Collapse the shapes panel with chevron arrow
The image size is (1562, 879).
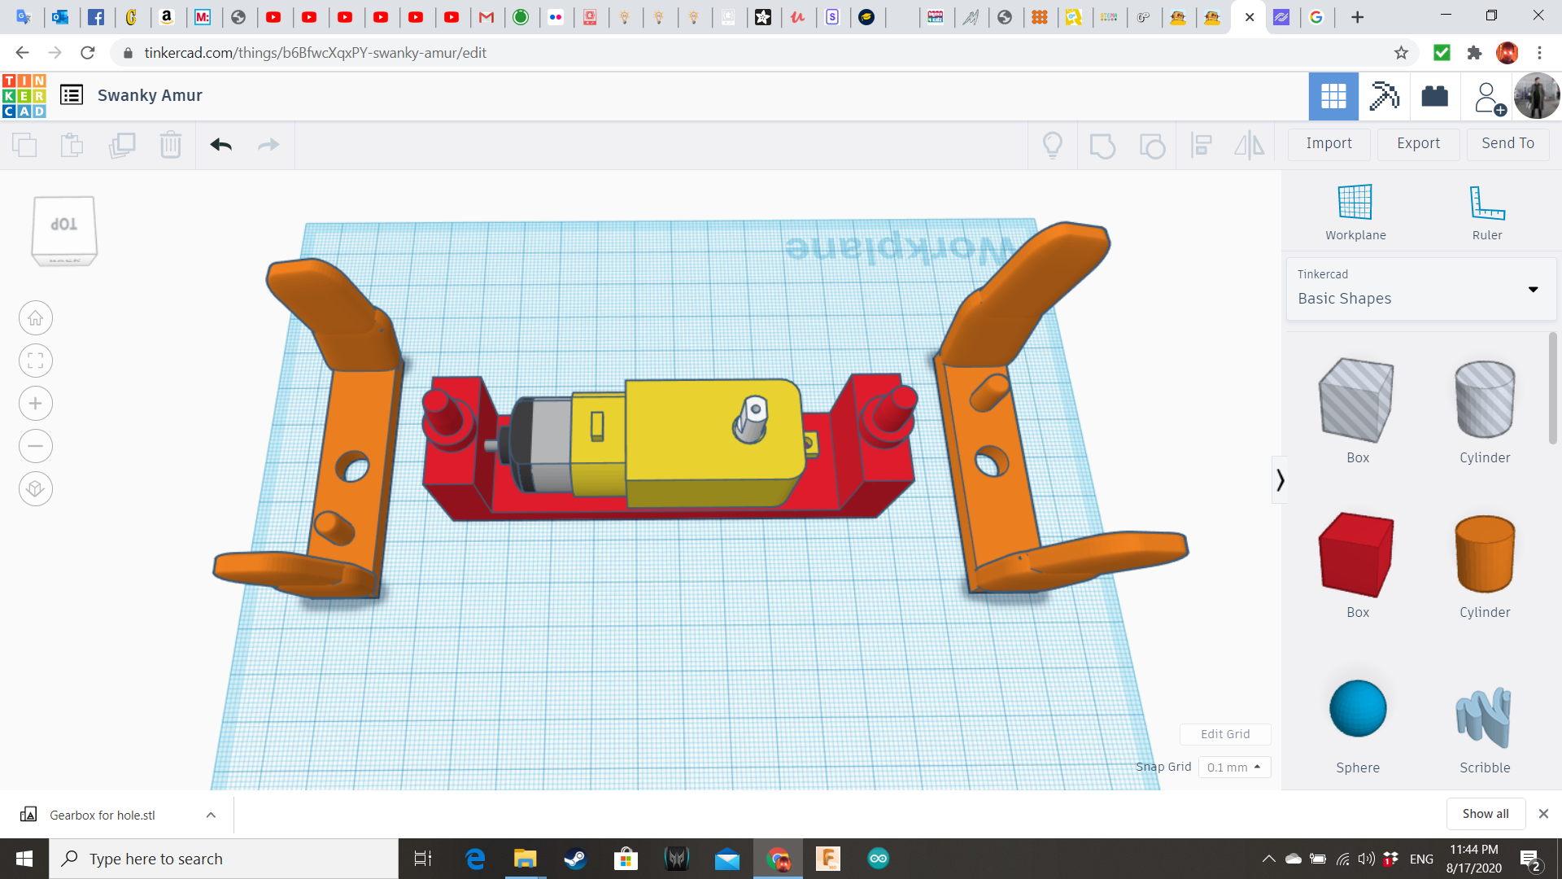coord(1281,480)
